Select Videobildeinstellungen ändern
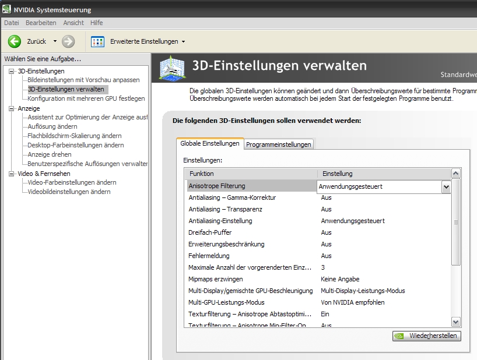Image resolution: width=477 pixels, height=360 pixels. [x=69, y=192]
